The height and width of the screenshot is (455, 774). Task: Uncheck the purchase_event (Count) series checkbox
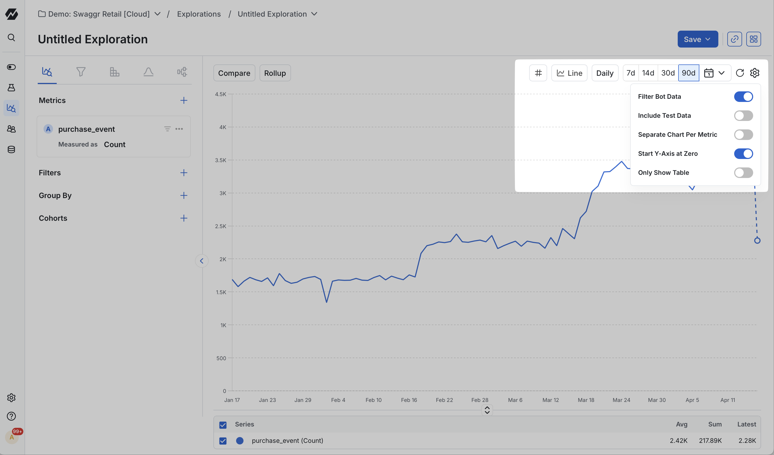223,441
